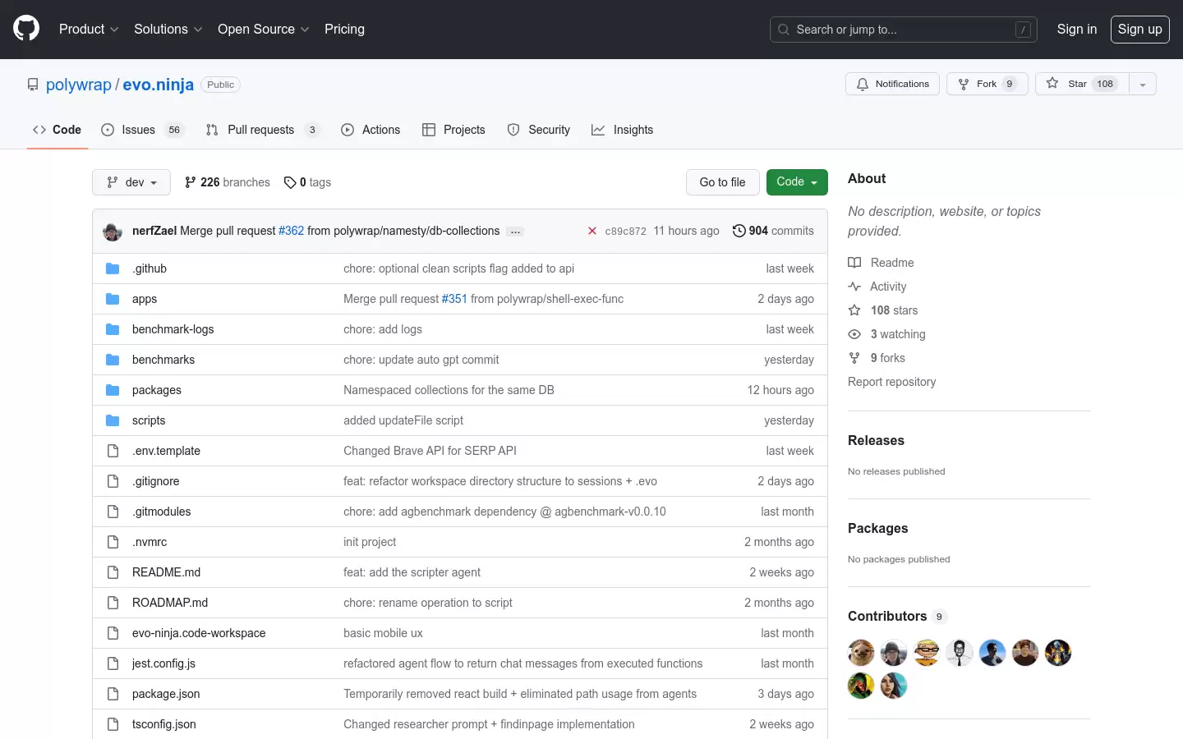Click the Go to file button

coord(723,182)
